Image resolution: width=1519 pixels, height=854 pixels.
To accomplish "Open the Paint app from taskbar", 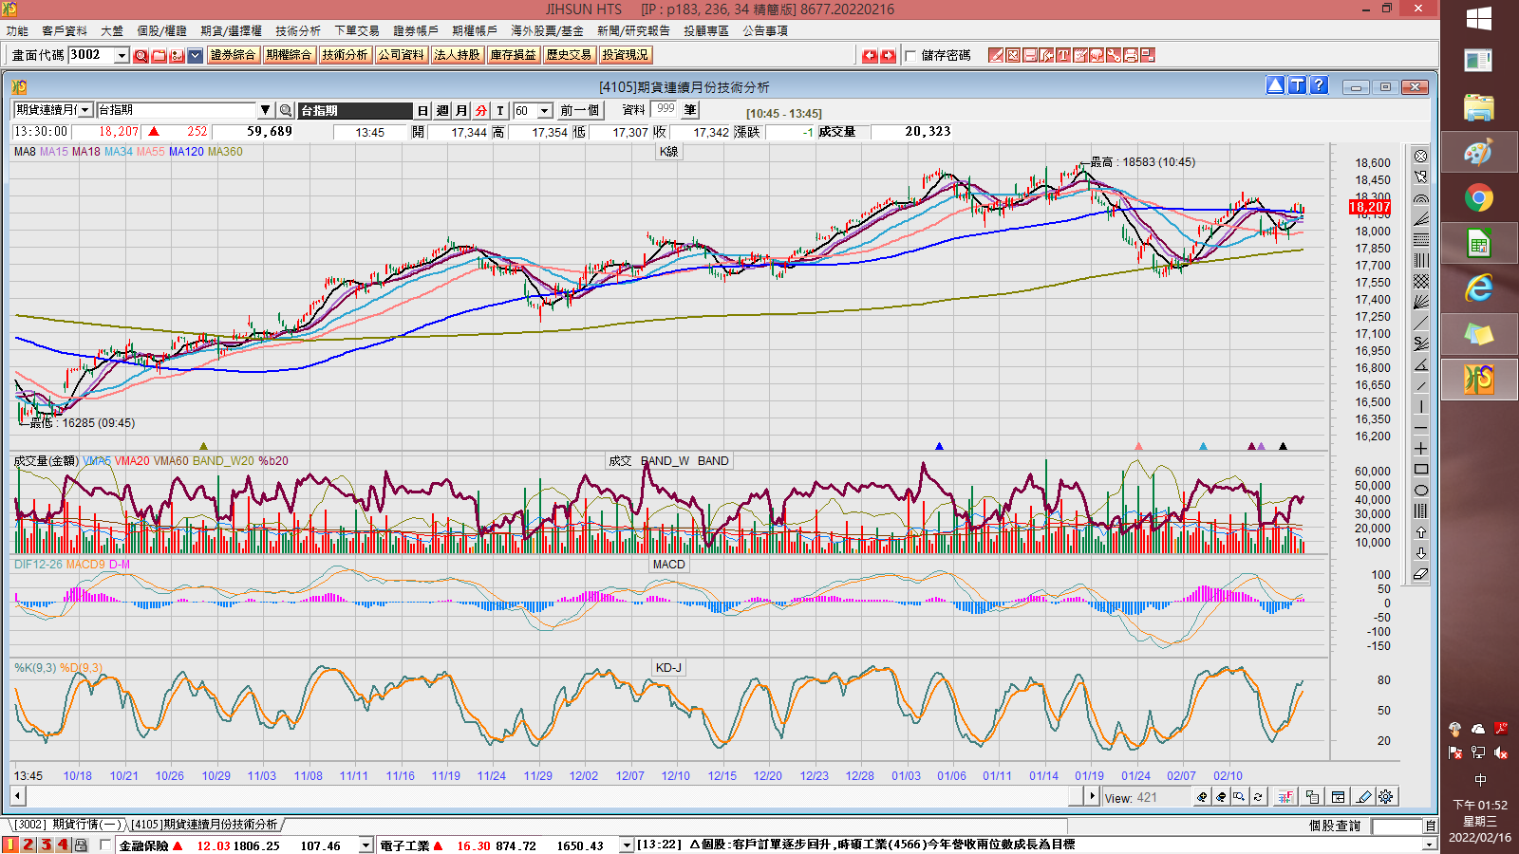I will tap(1479, 153).
